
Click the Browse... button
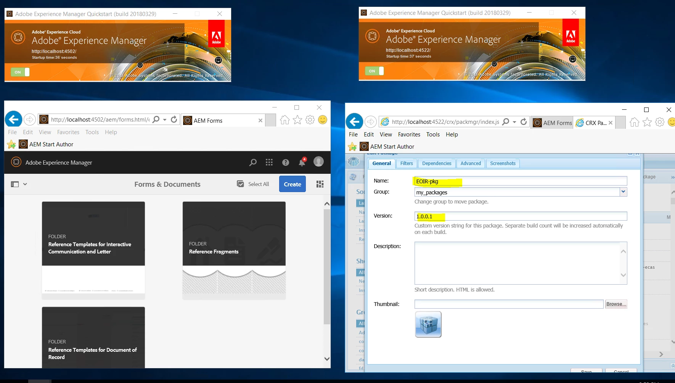(616, 304)
